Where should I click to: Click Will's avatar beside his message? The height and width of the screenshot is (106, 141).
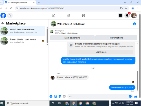(x=52, y=78)
